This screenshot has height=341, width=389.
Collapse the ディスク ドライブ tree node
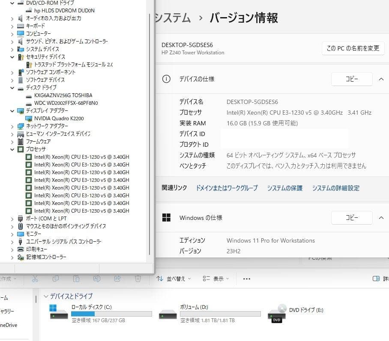[12, 87]
